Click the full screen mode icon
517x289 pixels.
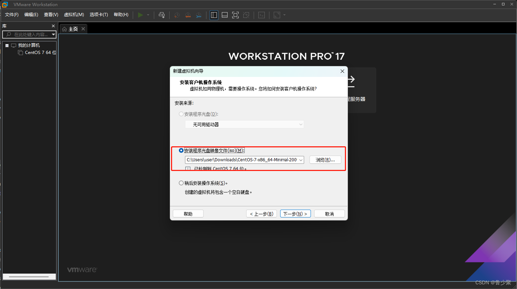tap(235, 15)
